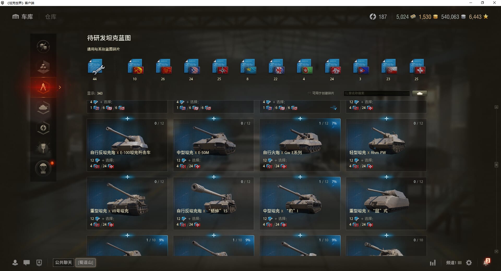Viewport: 501px width, 271px height.
Task: Open the [蜀道山] chat channel button
Action: click(x=86, y=262)
